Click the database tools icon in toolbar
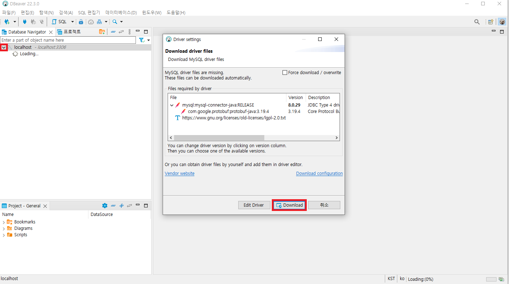The image size is (509, 284). click(x=100, y=22)
